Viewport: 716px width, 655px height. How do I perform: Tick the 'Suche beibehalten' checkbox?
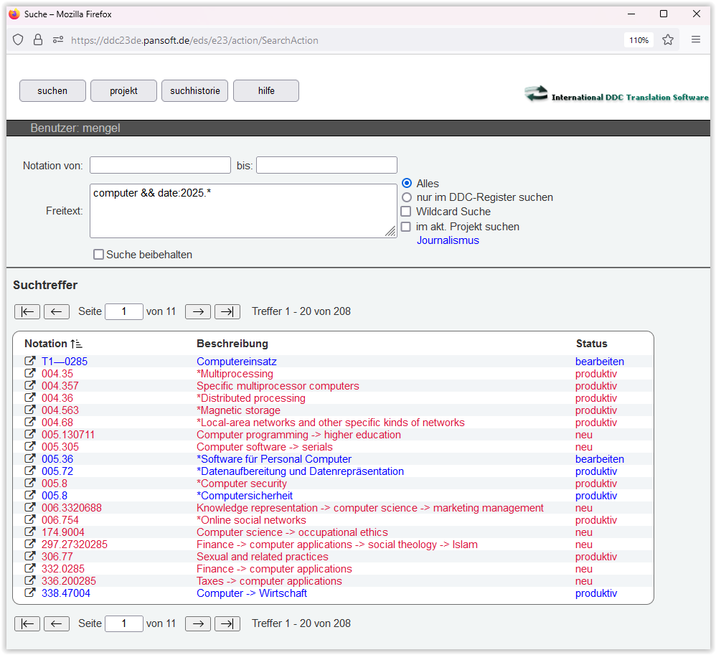tap(98, 255)
